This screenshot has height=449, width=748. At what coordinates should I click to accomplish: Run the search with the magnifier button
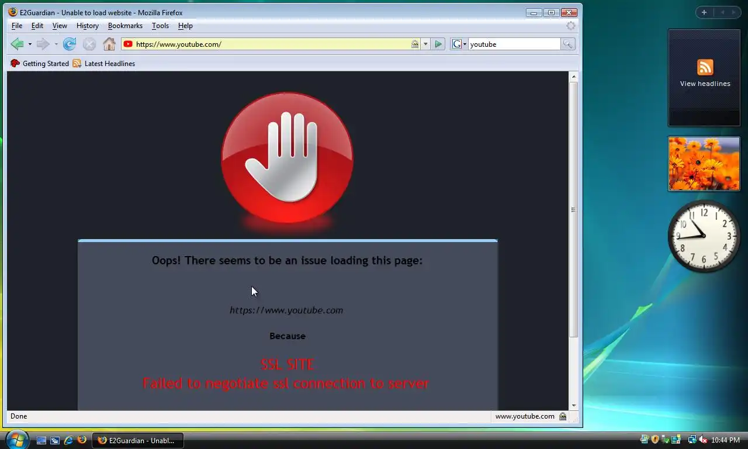(567, 44)
